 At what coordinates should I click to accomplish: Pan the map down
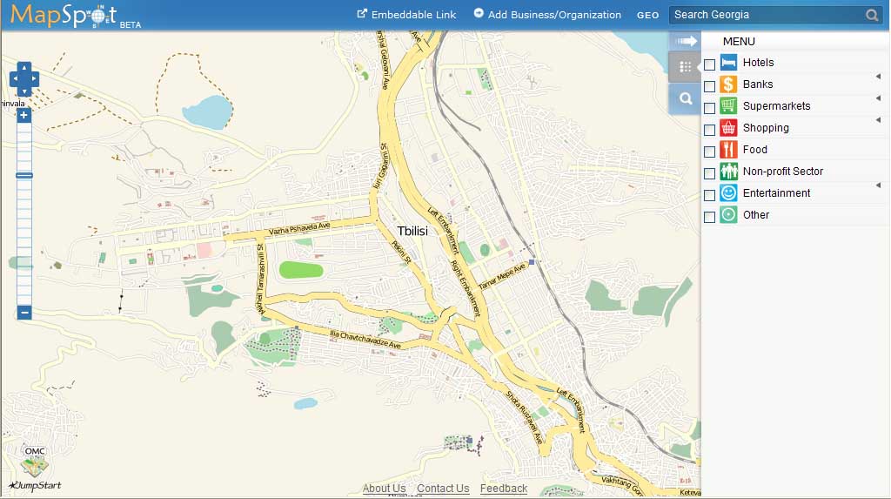[23, 91]
